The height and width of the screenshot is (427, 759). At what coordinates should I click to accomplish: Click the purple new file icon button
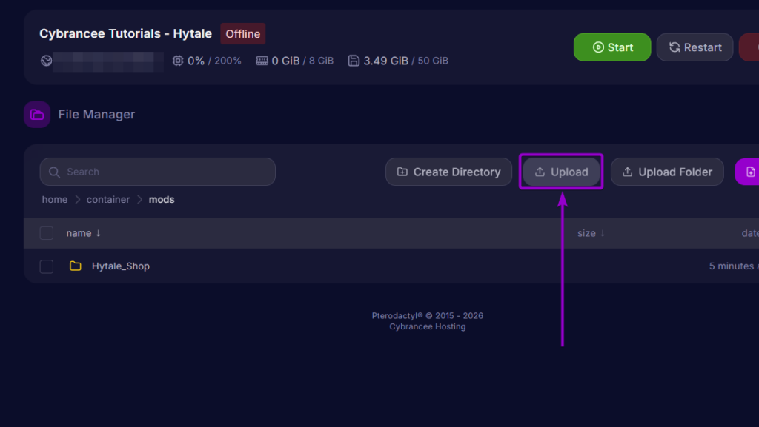(749, 172)
